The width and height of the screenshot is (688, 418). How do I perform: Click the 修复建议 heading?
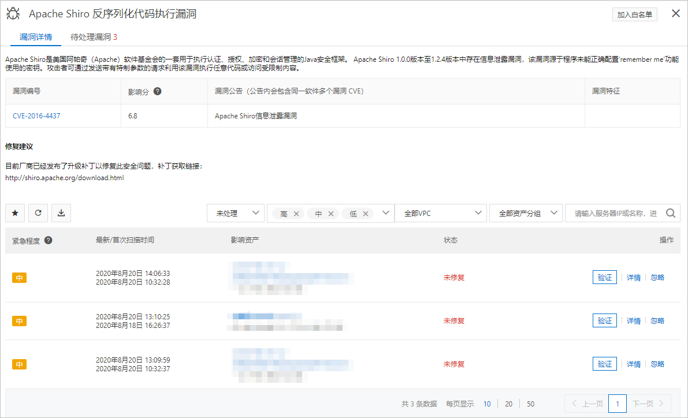(19, 147)
